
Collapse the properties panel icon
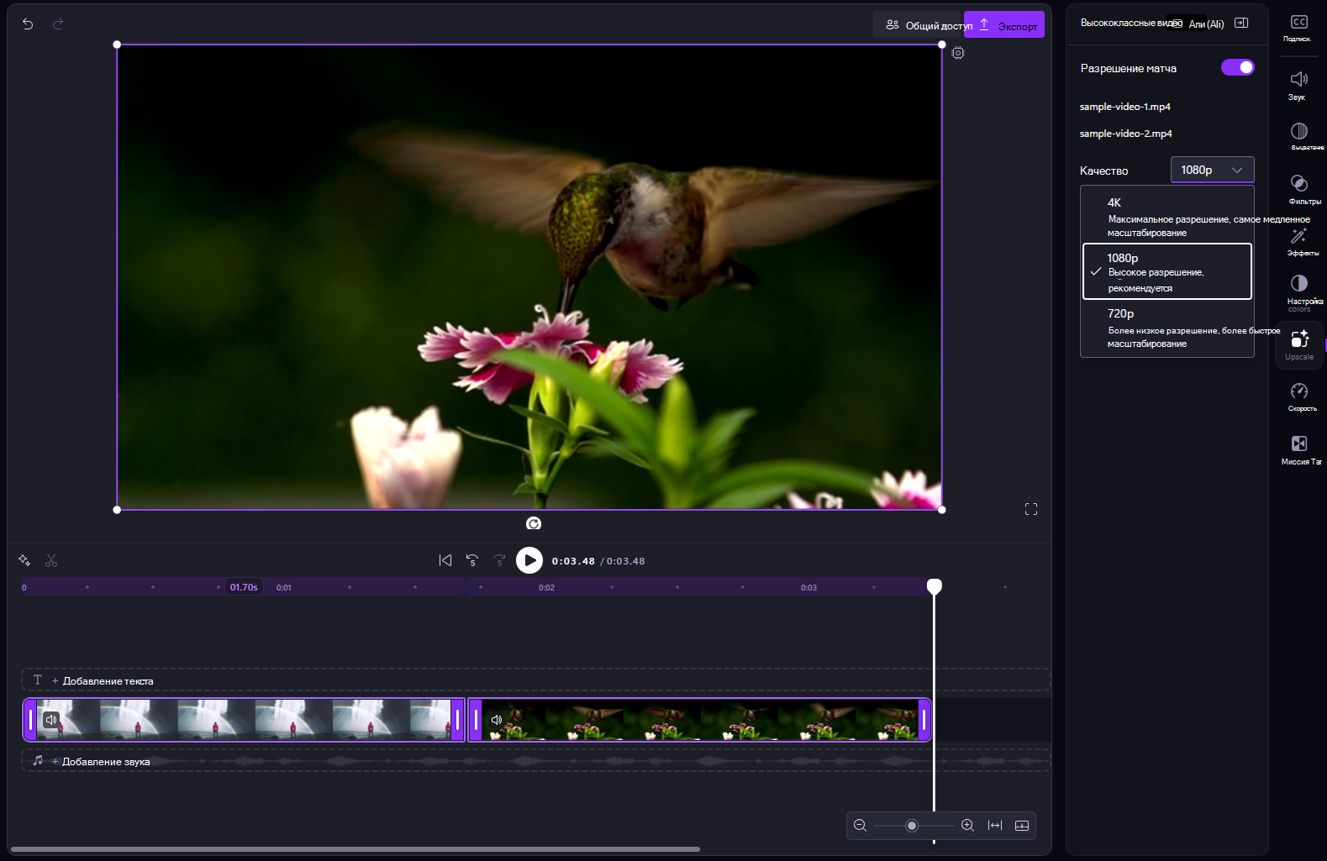(x=1241, y=24)
